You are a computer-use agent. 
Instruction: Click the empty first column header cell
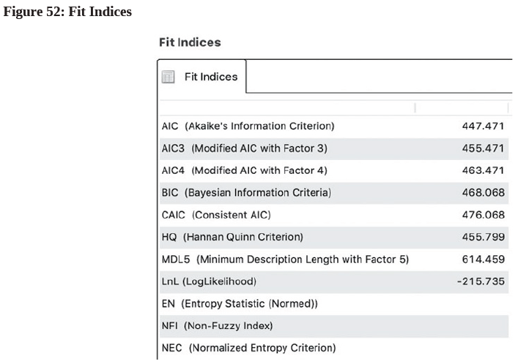tap(287, 108)
